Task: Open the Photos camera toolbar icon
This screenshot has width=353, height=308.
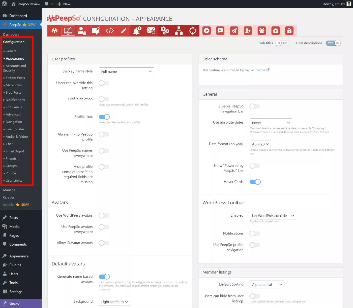Action: point(276,31)
